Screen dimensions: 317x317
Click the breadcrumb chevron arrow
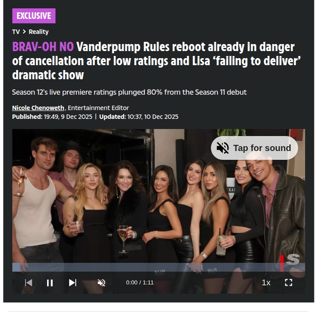(x=24, y=32)
